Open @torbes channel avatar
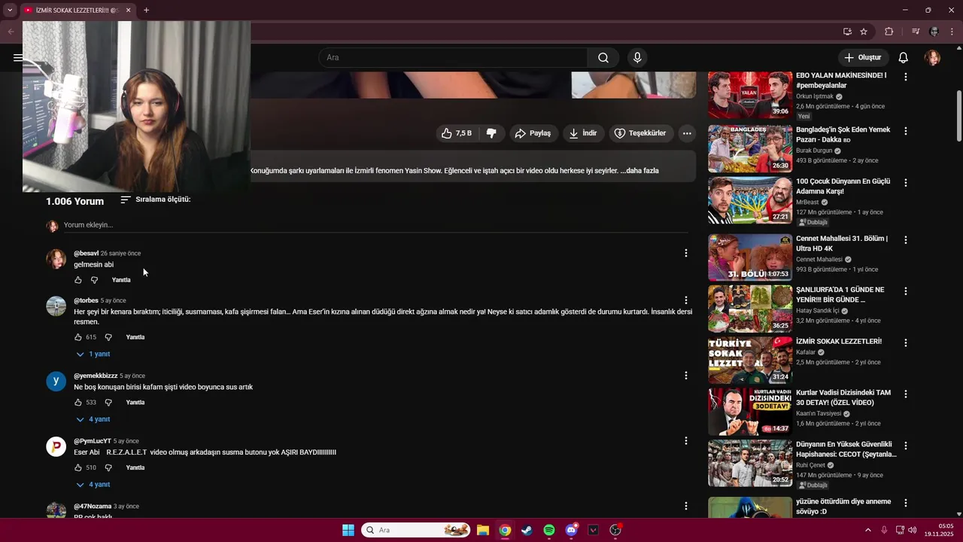 point(56,306)
